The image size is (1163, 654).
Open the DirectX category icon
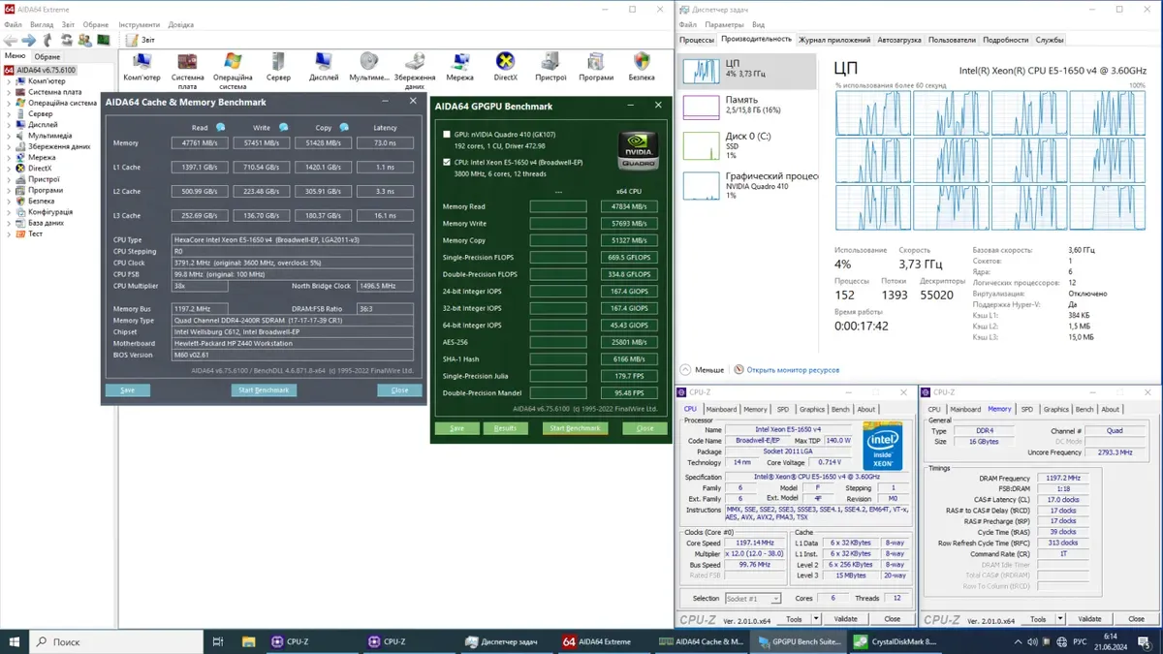pos(505,63)
